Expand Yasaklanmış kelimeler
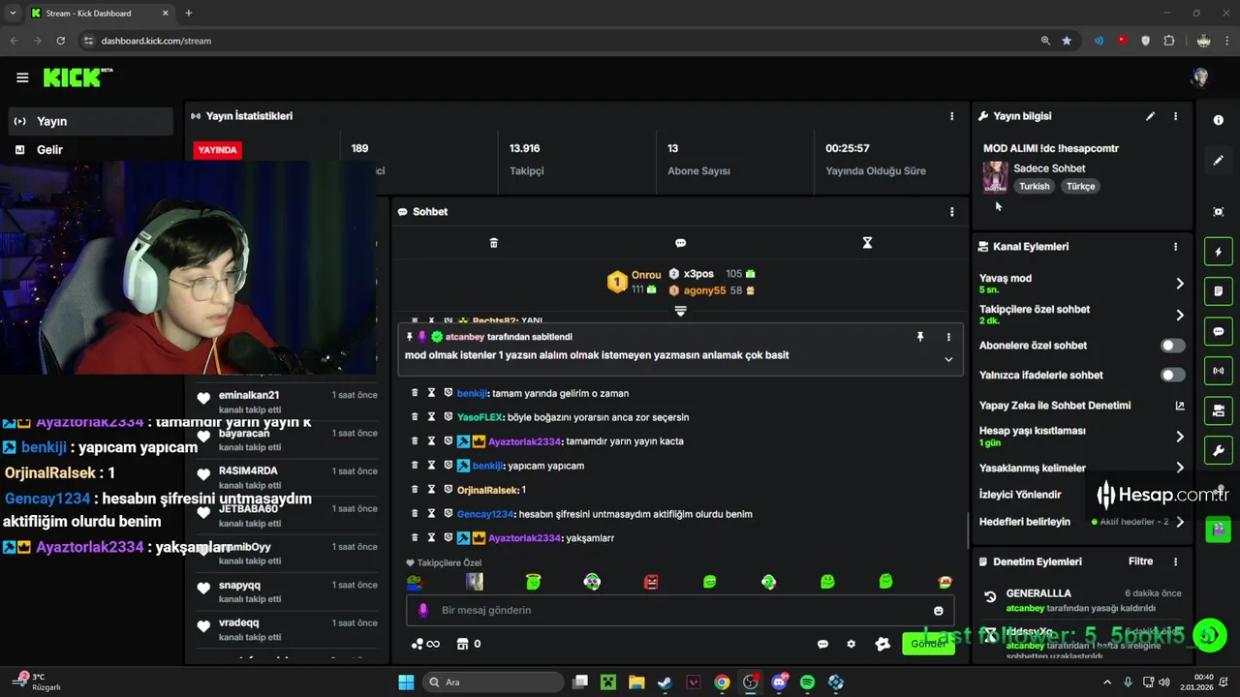1240x697 pixels. pyautogui.click(x=1179, y=468)
